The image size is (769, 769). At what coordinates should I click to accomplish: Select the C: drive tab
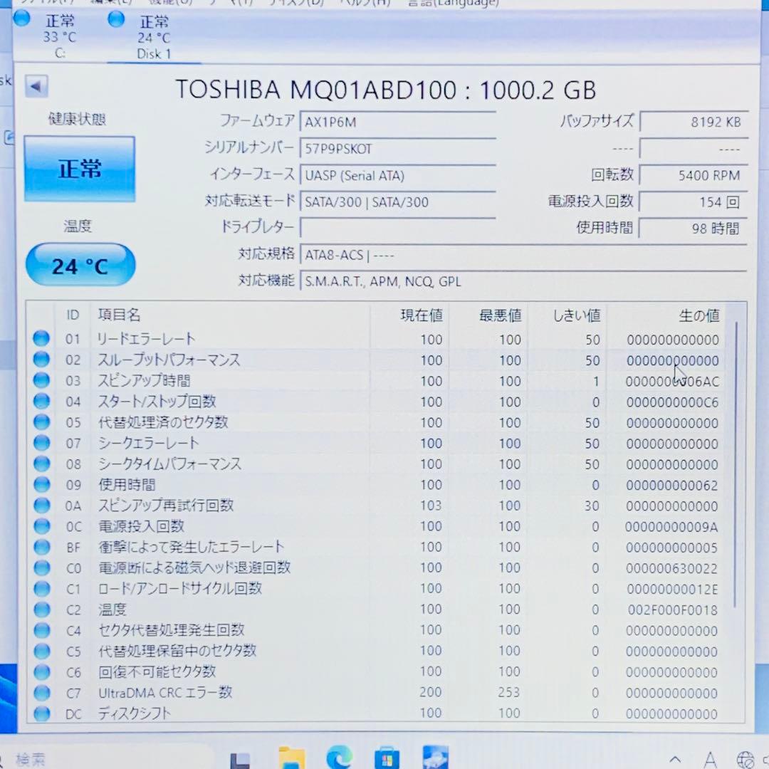pyautogui.click(x=59, y=36)
